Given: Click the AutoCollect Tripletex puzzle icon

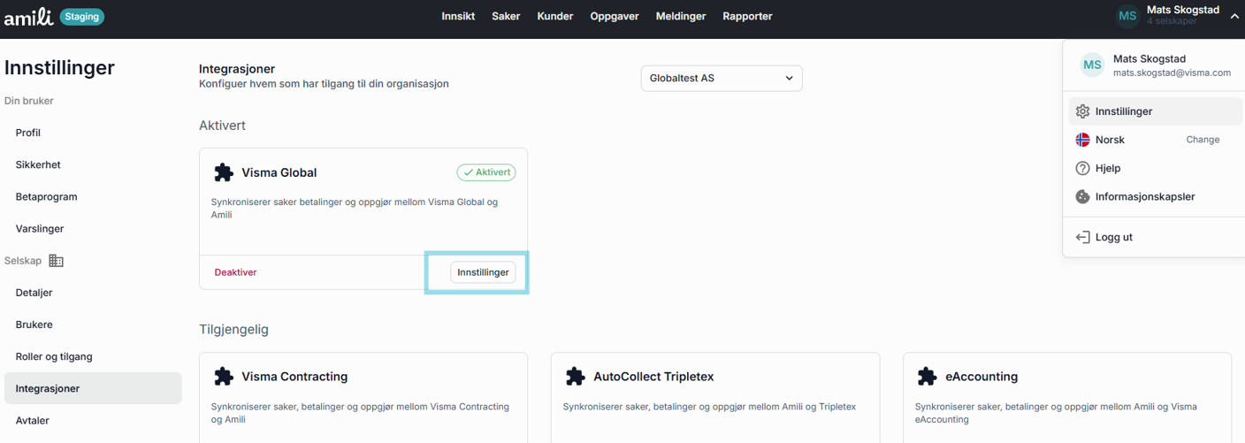Looking at the screenshot, I should (576, 377).
